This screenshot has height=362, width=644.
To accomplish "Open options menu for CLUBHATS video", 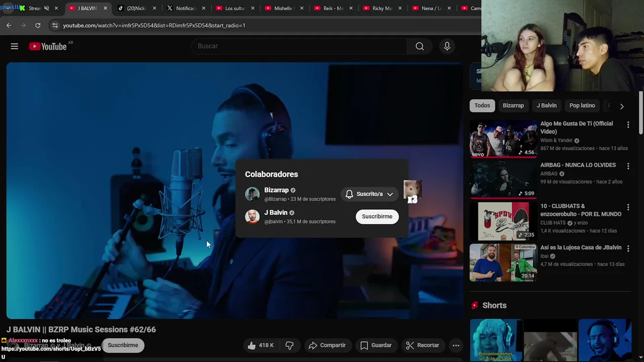I will coord(628,207).
